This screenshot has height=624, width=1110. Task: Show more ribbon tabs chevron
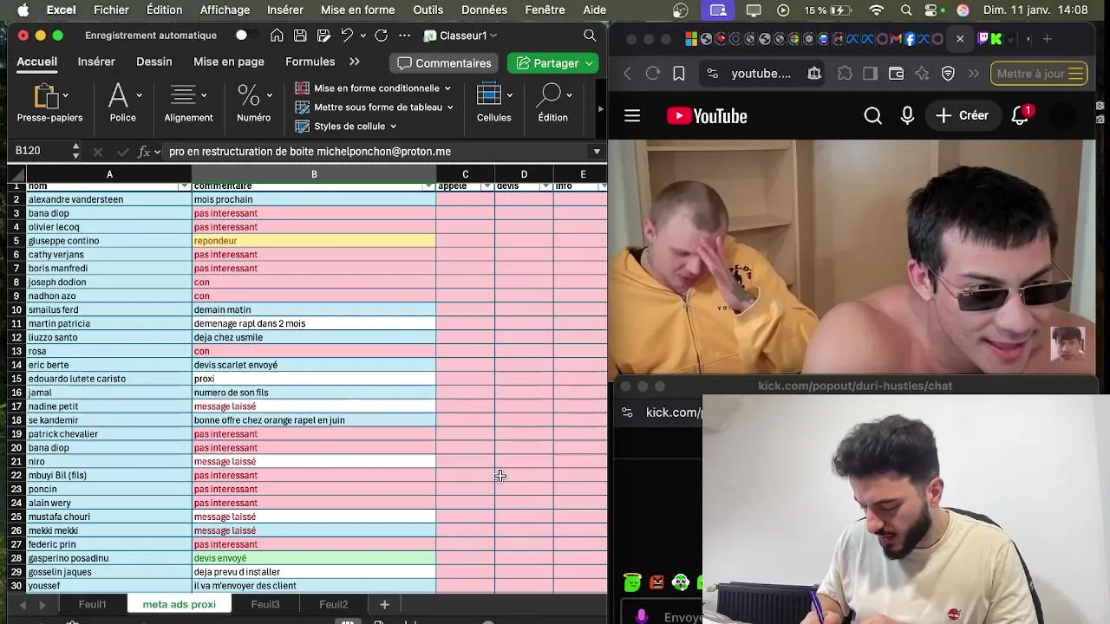click(355, 62)
